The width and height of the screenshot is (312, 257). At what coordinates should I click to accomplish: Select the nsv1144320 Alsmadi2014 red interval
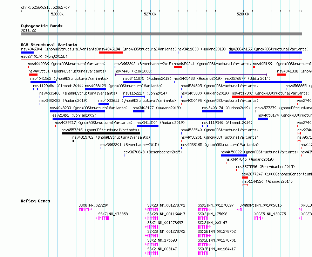point(245,185)
